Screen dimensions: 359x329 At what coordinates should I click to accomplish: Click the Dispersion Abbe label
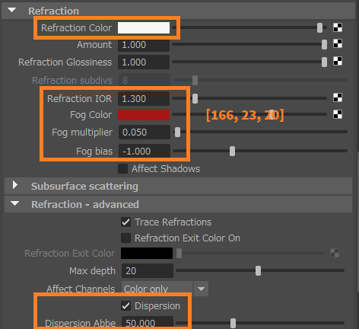80,323
